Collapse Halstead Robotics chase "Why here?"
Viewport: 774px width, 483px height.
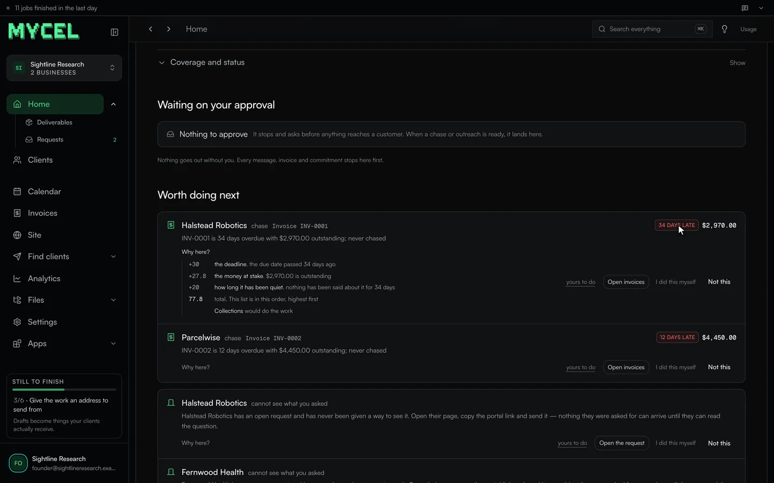pyautogui.click(x=196, y=252)
